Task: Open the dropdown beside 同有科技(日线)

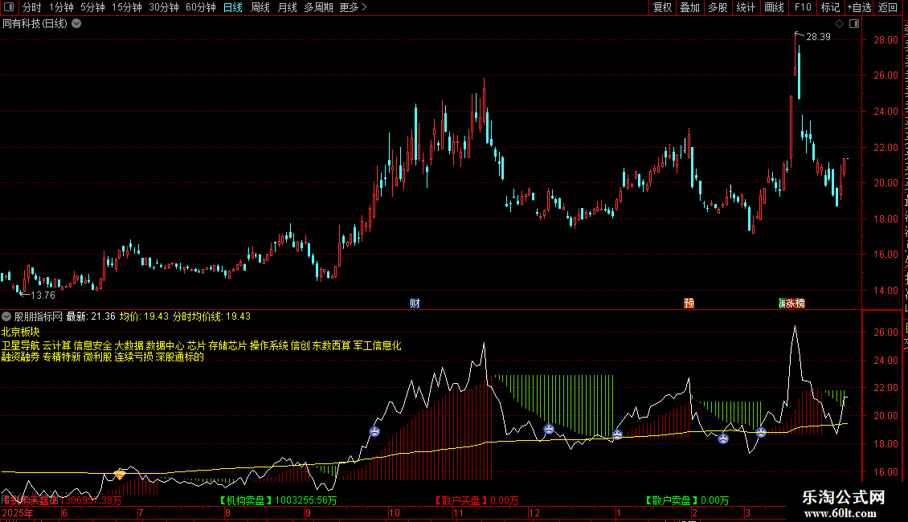Action: click(x=76, y=24)
